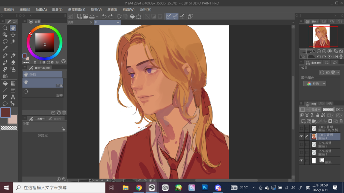Open the Color wheel panel menu
Screen dimensions: 344x193
coord(25,21)
